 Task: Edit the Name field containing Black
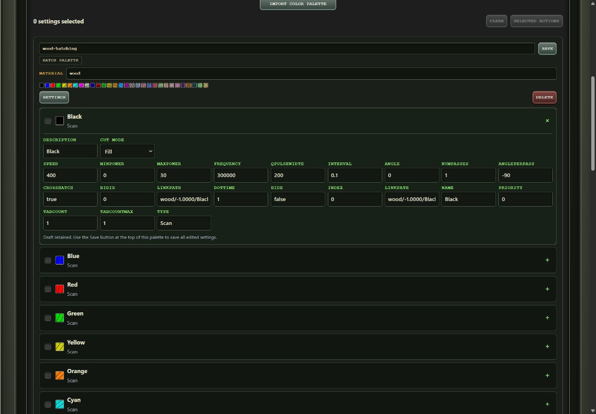pos(469,199)
